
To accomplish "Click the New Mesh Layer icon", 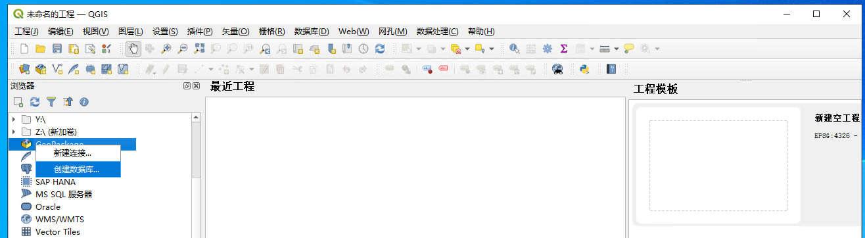I will 106,68.
